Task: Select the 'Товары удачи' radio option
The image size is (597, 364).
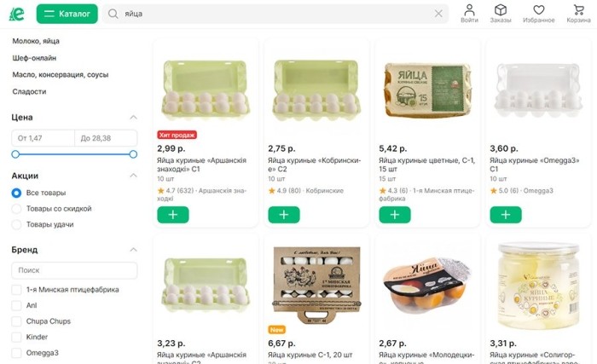Action: tap(16, 224)
